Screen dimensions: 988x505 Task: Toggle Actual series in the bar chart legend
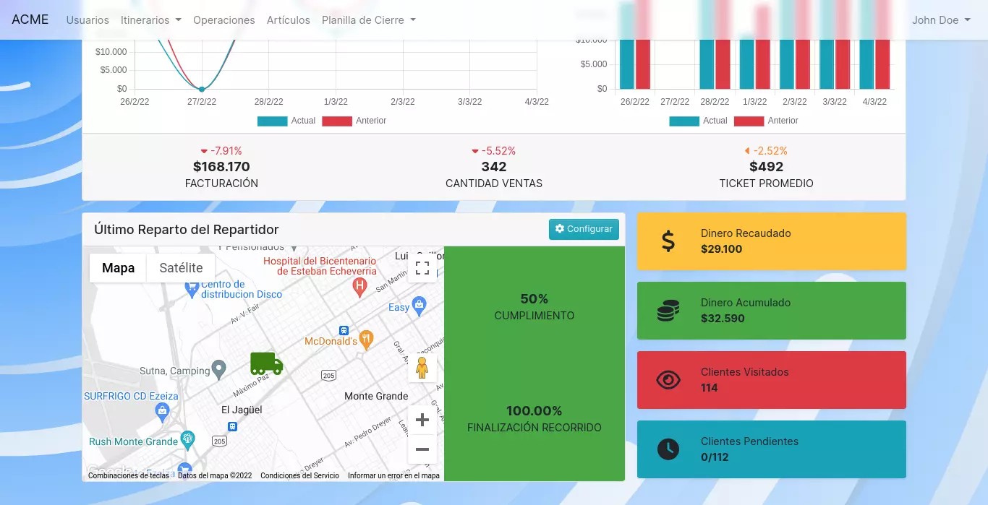point(698,121)
